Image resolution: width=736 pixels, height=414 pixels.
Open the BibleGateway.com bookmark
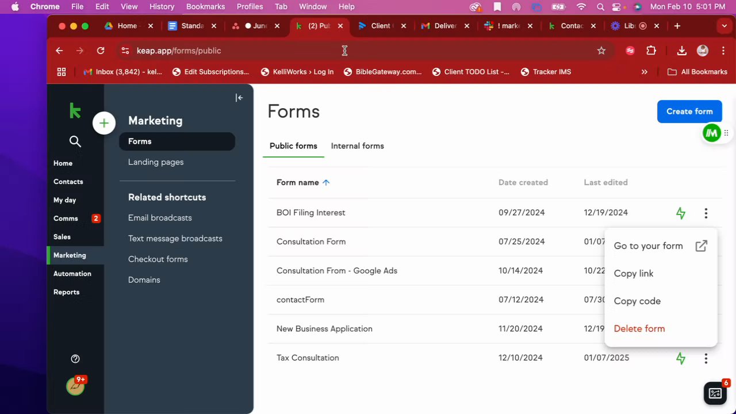pyautogui.click(x=382, y=72)
